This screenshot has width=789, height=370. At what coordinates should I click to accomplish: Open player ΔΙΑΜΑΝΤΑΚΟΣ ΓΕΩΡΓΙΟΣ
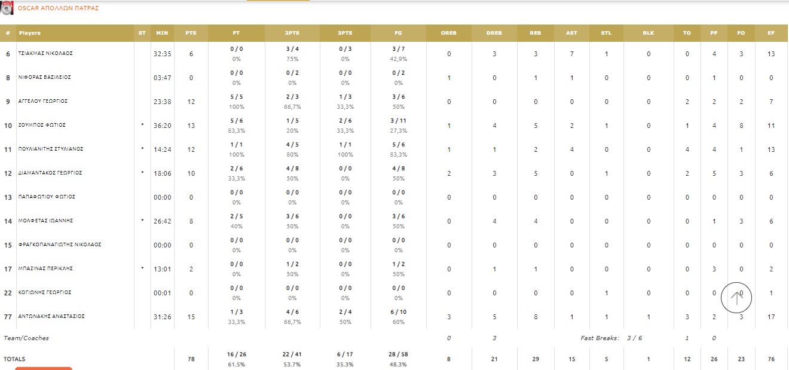[50, 173]
